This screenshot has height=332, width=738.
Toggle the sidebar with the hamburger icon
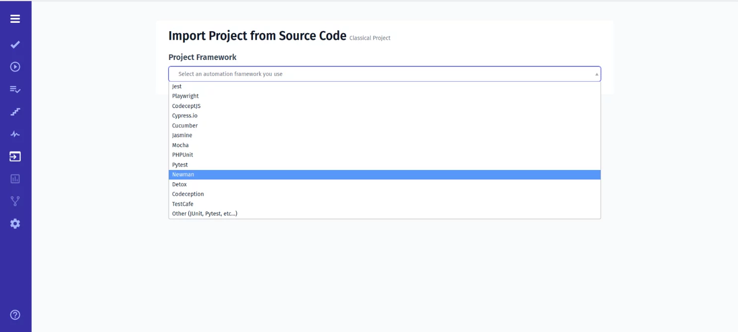point(15,18)
